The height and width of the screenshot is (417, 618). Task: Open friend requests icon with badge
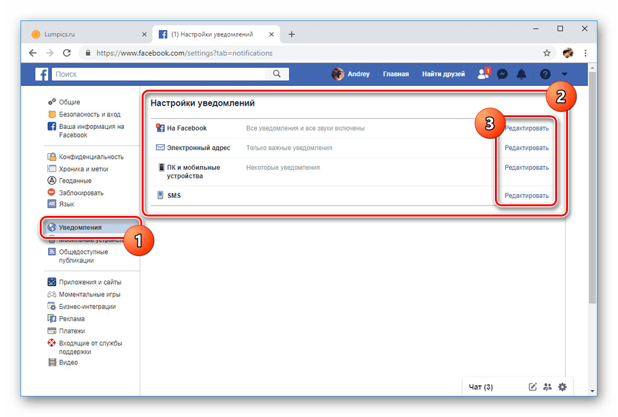[483, 74]
